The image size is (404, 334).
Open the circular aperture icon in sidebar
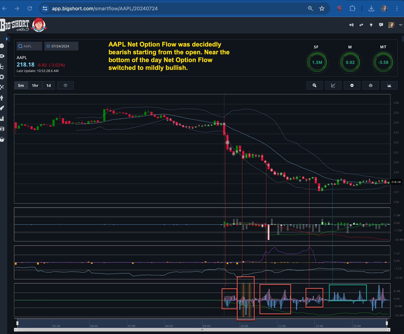tap(2, 77)
